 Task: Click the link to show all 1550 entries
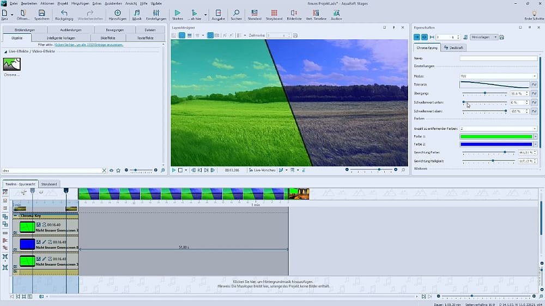88,44
